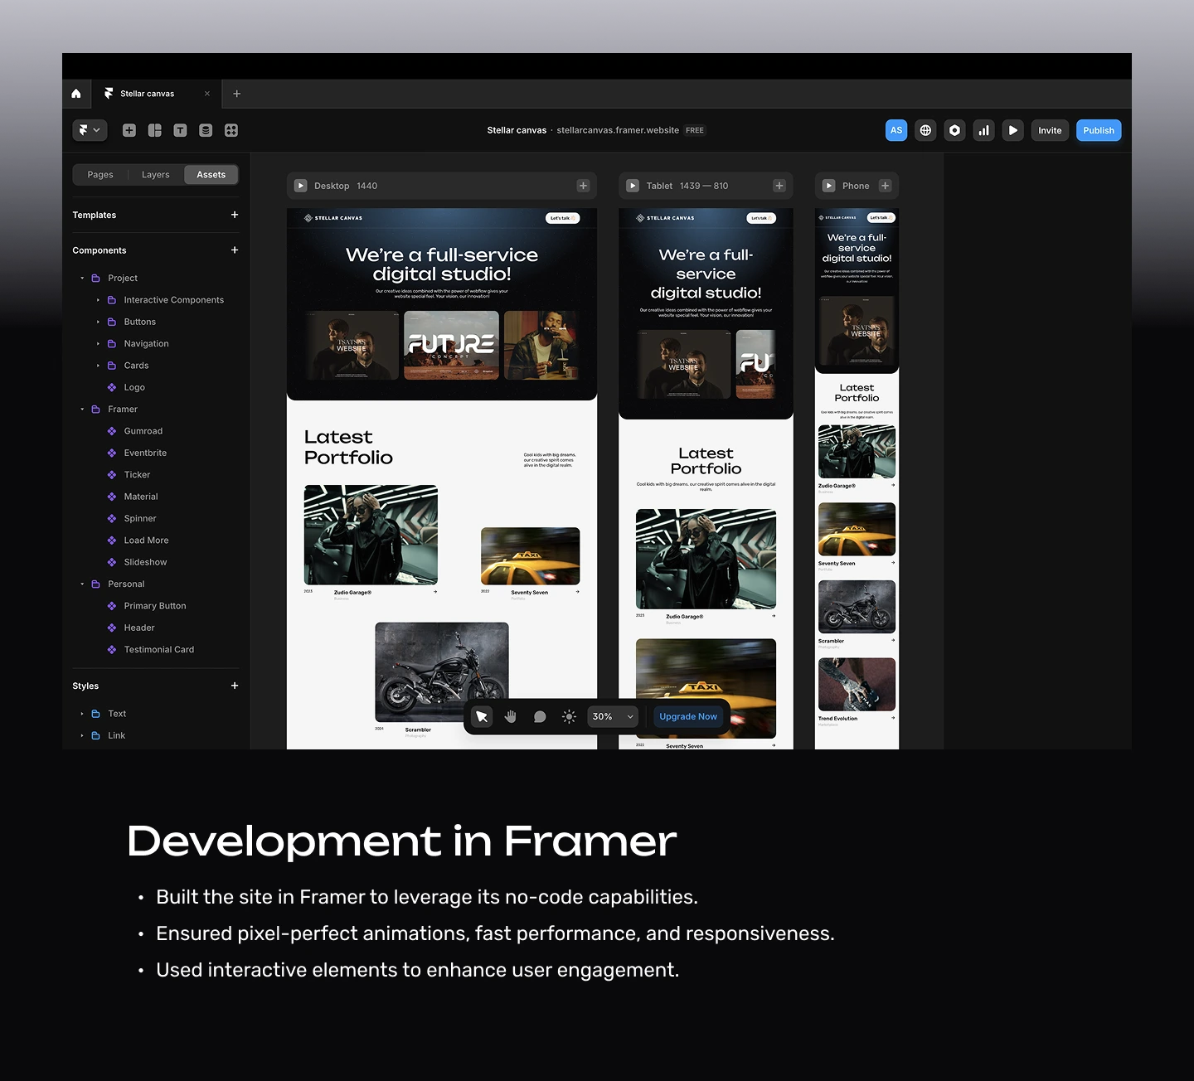Collapse the Personal folder

click(x=82, y=584)
